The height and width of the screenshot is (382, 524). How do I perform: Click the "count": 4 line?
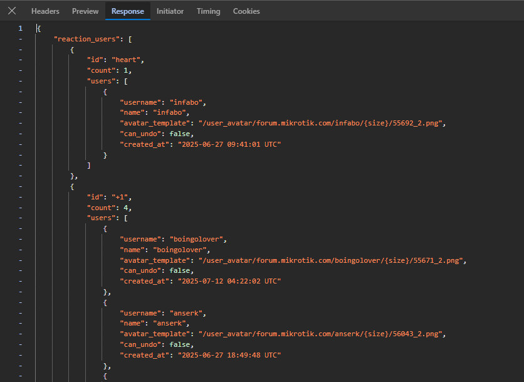[x=109, y=208]
